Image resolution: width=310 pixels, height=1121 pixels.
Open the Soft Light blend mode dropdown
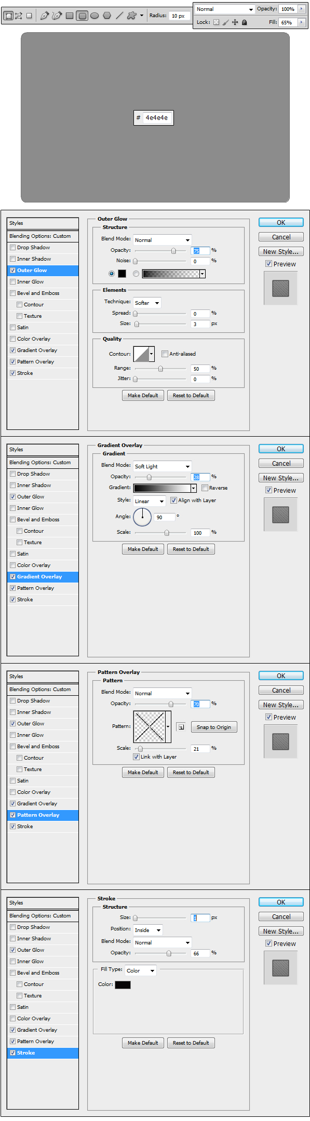[163, 466]
